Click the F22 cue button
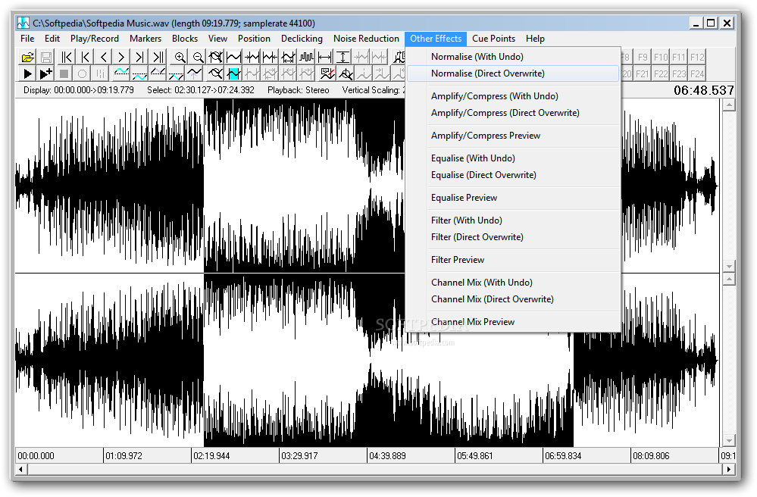Viewport: 757px width, 497px height. pos(661,73)
